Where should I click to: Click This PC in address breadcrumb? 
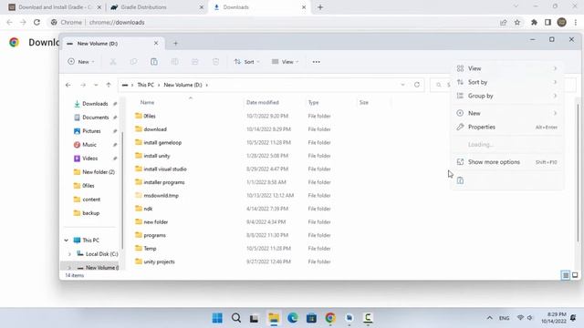[145, 85]
